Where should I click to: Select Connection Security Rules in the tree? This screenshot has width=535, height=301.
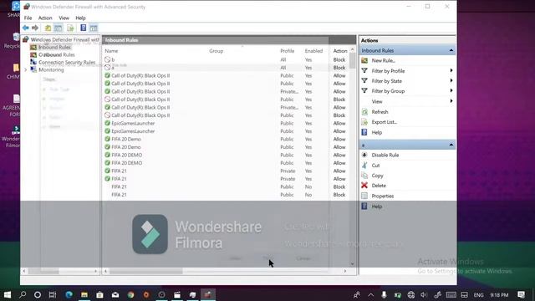(67, 62)
